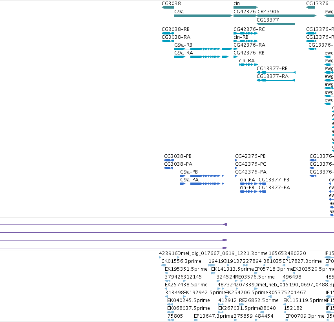Screen dimensions: 334x322
Task: Click the CG13377-PB protein label
Action: click(x=274, y=180)
